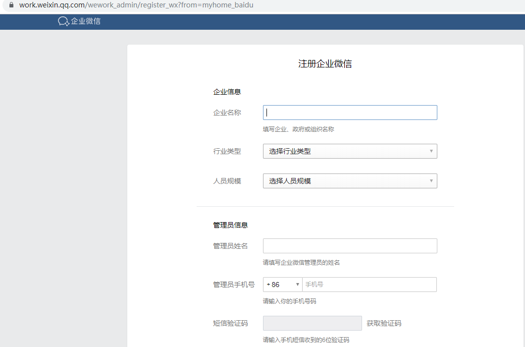525x347 pixels.
Task: Open the +86 country code dropdown
Action: 283,285
